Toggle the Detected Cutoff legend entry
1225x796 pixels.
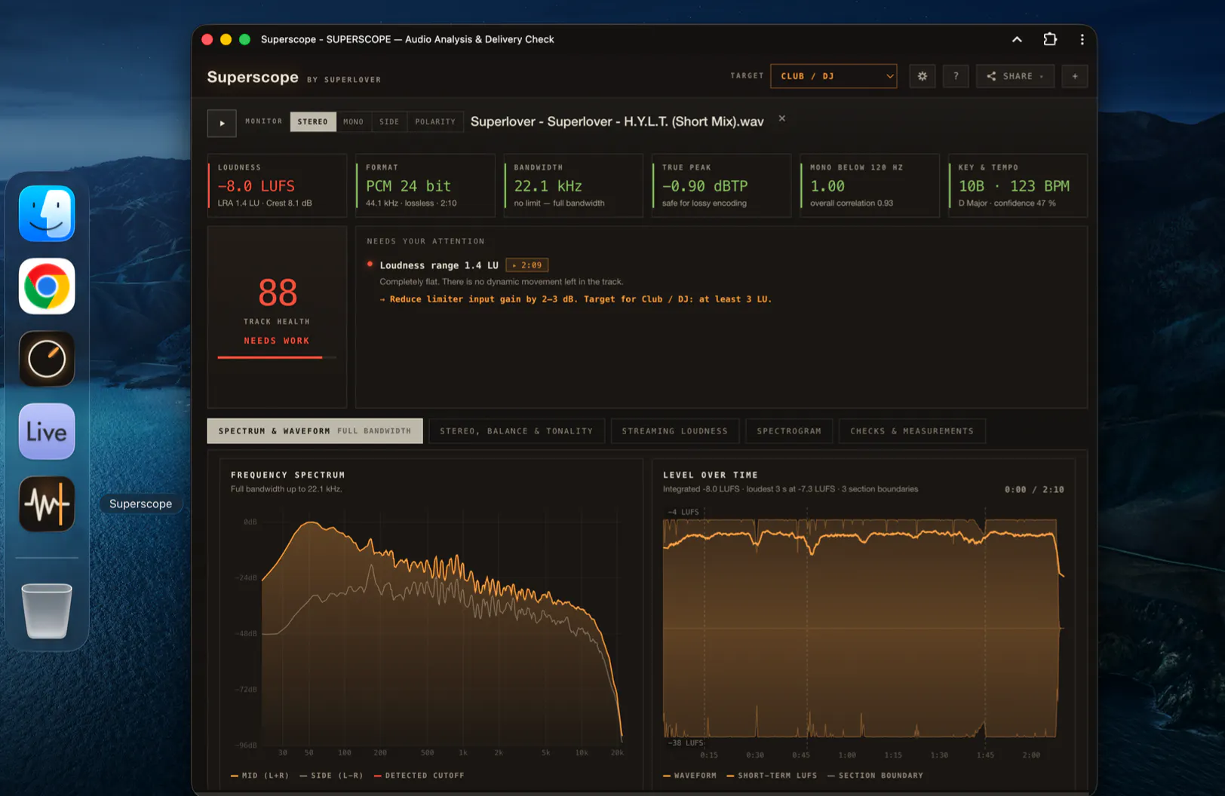point(419,776)
